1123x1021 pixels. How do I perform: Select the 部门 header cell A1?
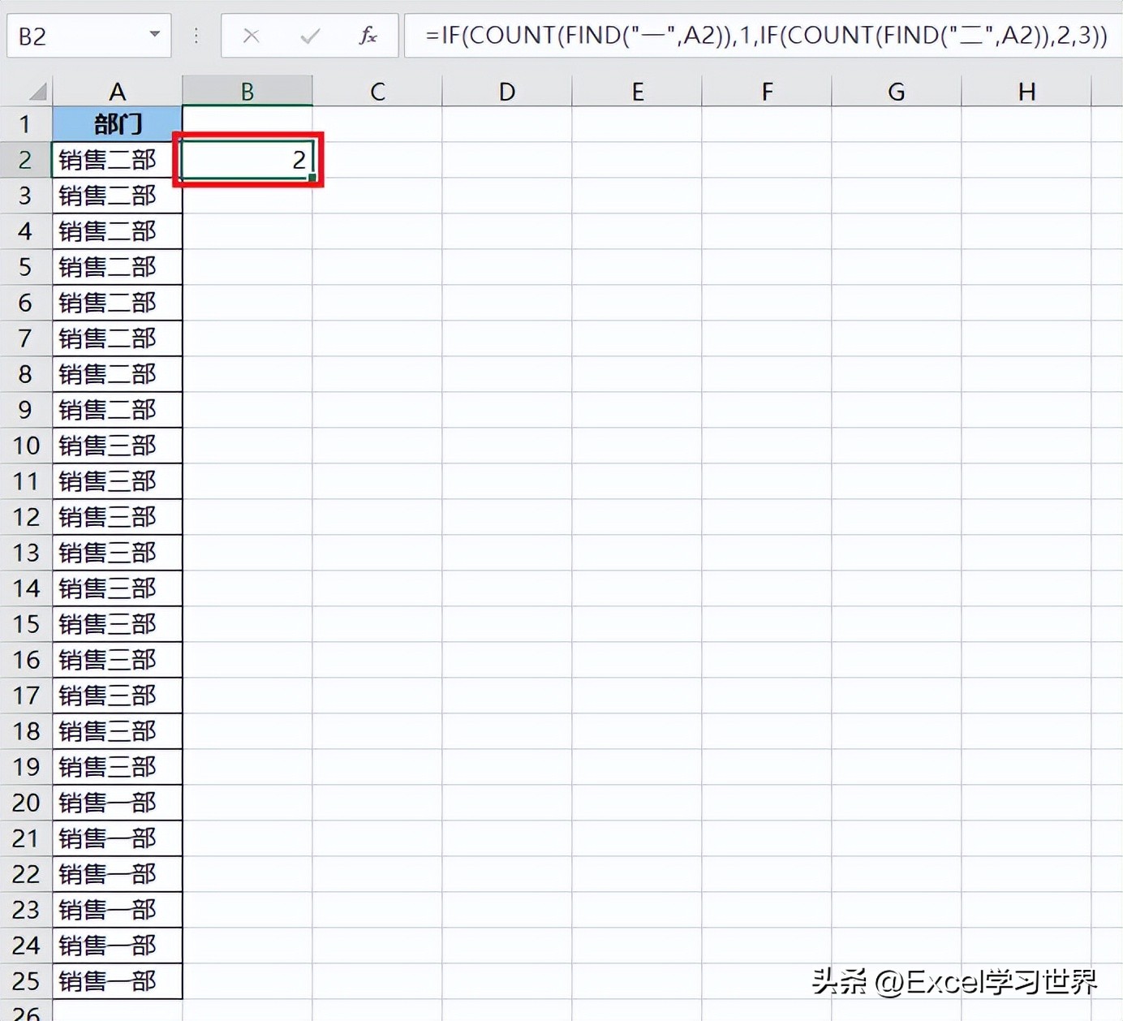coord(118,124)
